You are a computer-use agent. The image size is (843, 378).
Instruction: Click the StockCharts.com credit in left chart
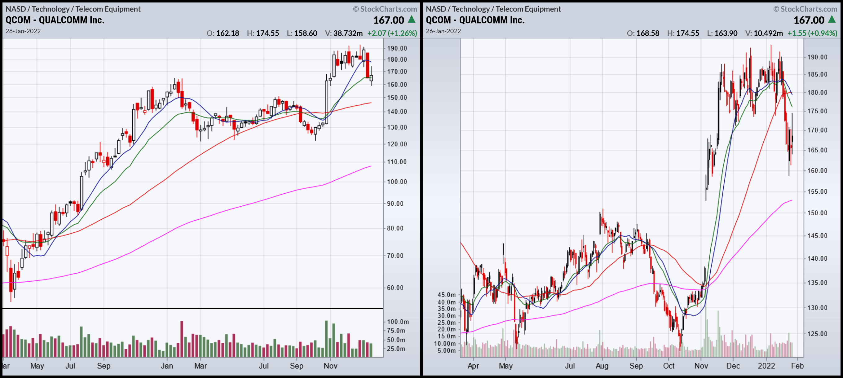(x=385, y=9)
